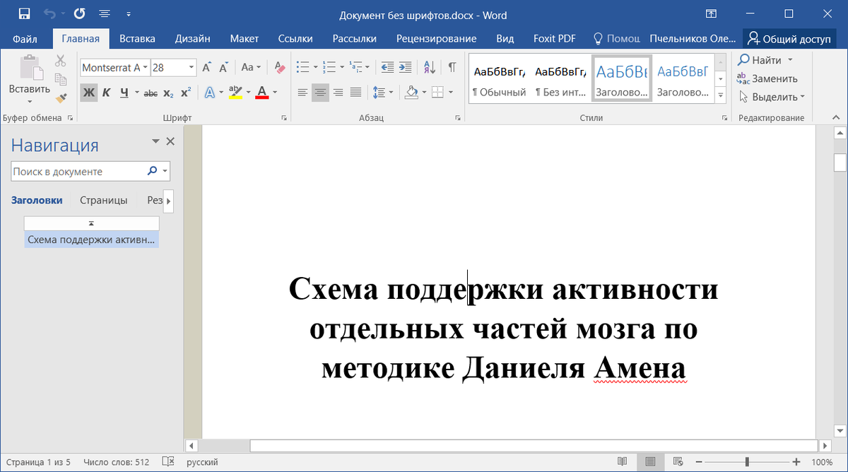Click the Страница 1 из 5 indicator
The width and height of the screenshot is (848, 472).
pyautogui.click(x=37, y=462)
